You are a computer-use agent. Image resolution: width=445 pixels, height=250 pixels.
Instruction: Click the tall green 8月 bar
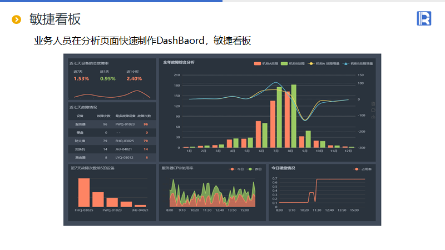point(294,116)
